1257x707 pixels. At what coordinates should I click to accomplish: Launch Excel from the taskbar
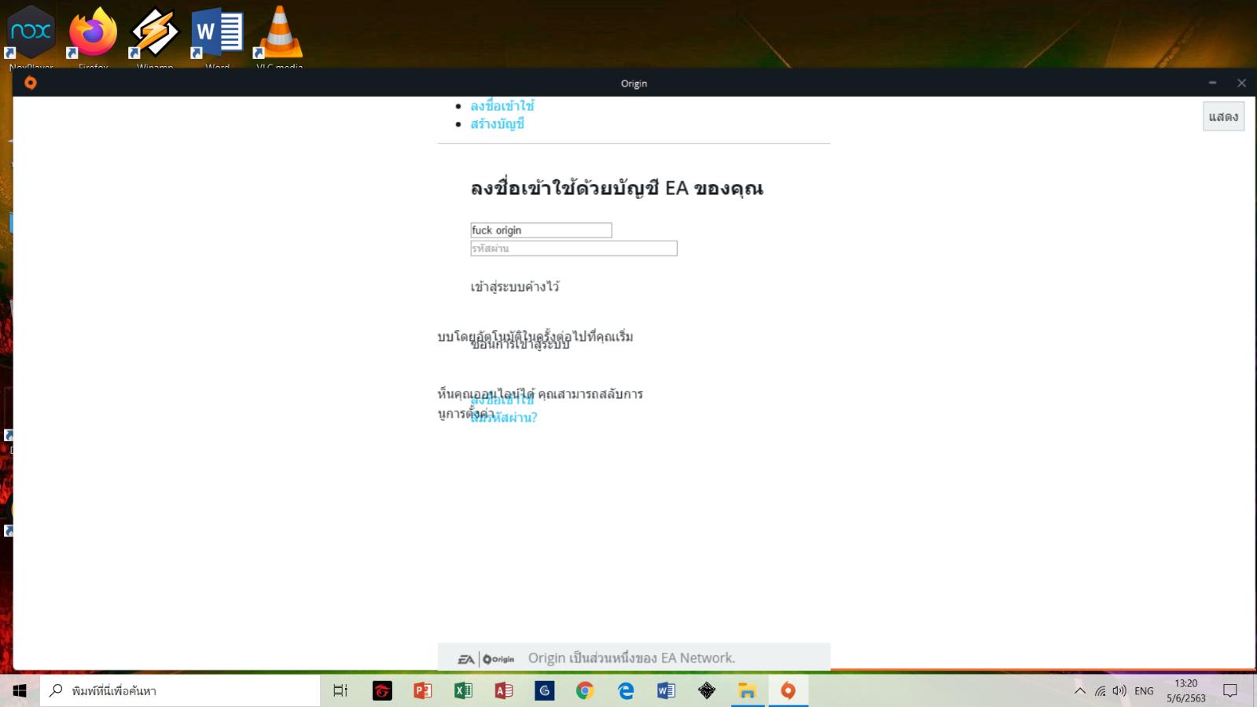[463, 690]
